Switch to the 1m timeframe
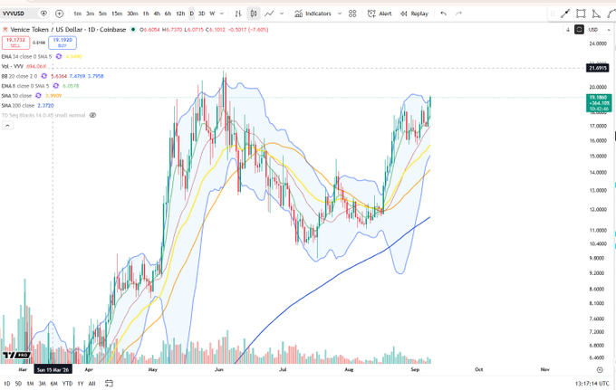The image size is (616, 390). click(x=77, y=14)
